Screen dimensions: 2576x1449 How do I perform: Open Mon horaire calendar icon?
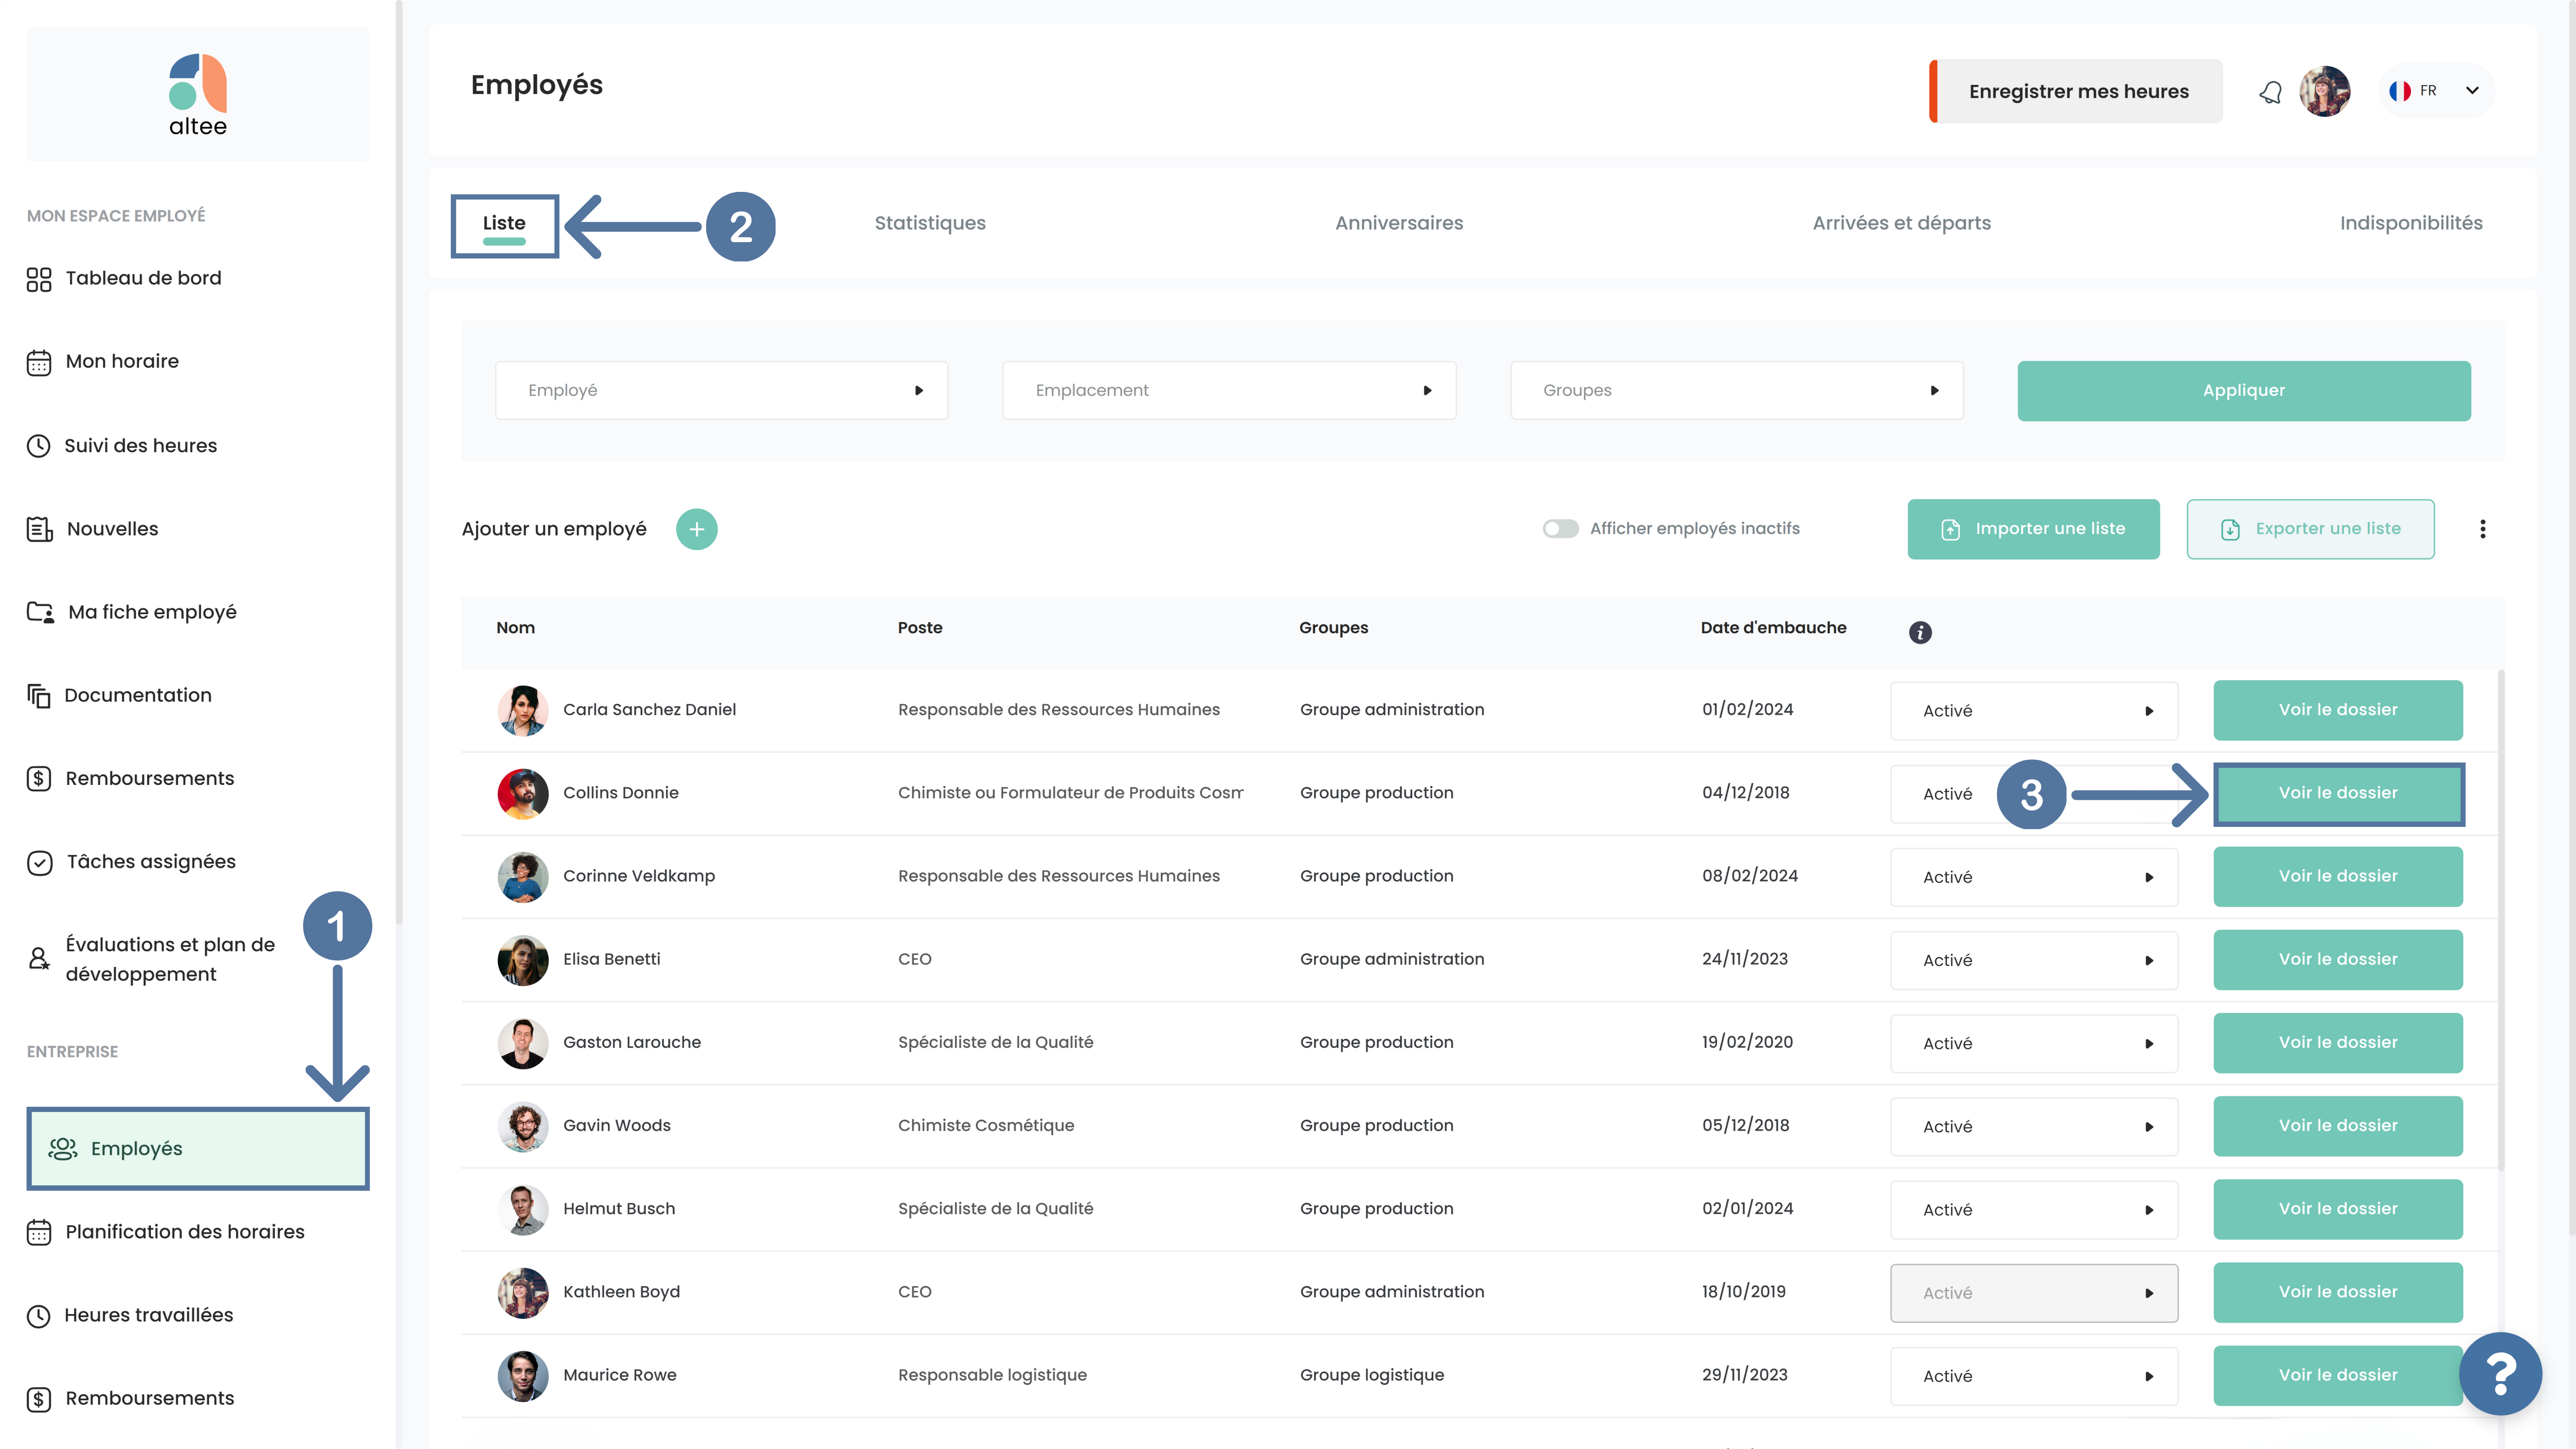[39, 362]
